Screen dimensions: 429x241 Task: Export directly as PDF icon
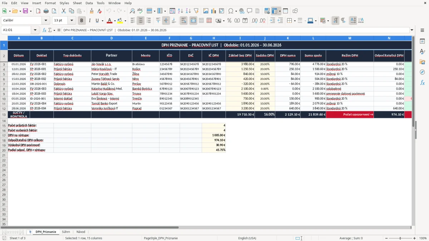click(x=38, y=11)
